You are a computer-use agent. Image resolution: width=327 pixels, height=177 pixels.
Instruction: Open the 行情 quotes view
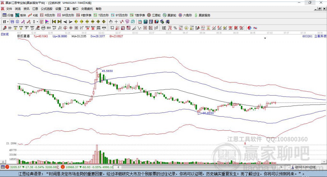pos(8,15)
